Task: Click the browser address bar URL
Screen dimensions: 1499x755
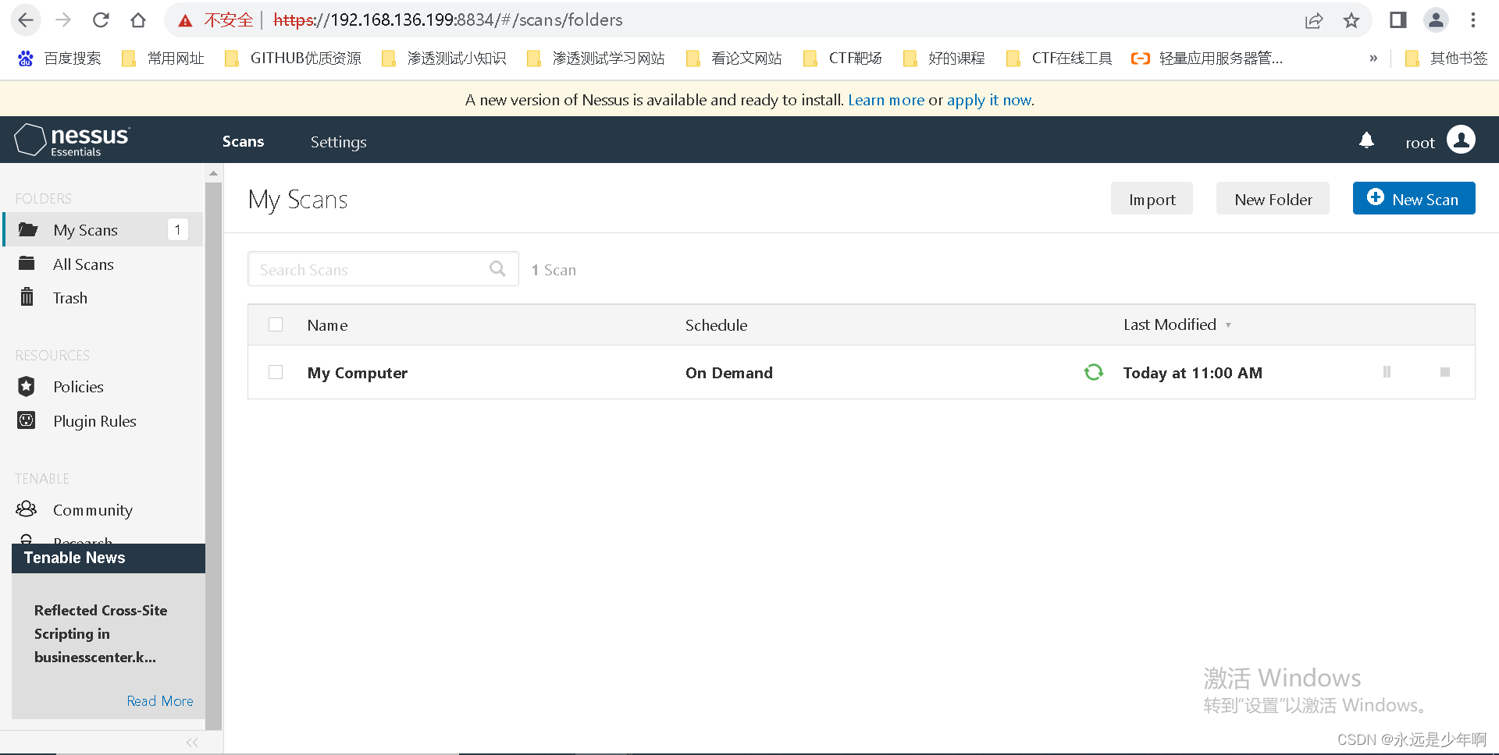Action: point(448,20)
